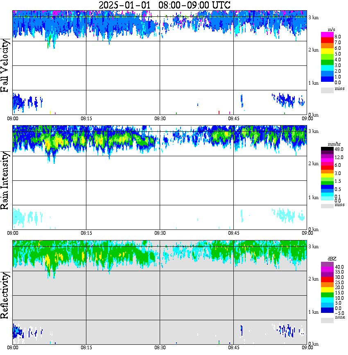Screen dimensions: 348x355
Task: Click the 08:30 tick under the Fall Velocity panel
Action: 160,119
